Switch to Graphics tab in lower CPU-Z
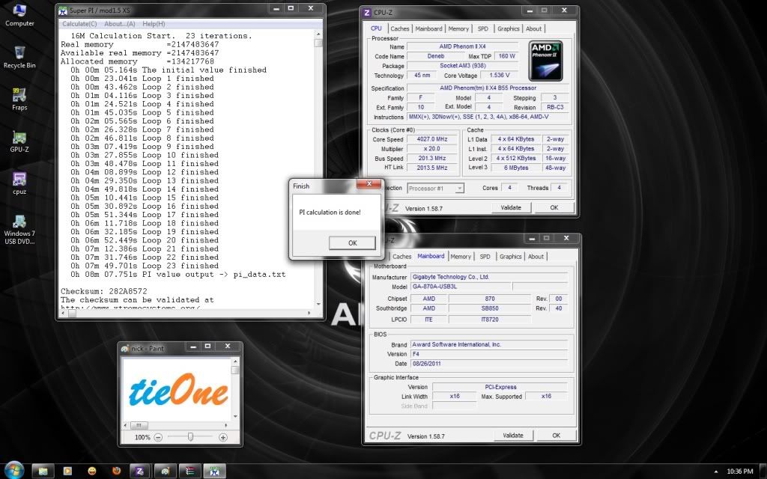767x479 pixels. (510, 257)
